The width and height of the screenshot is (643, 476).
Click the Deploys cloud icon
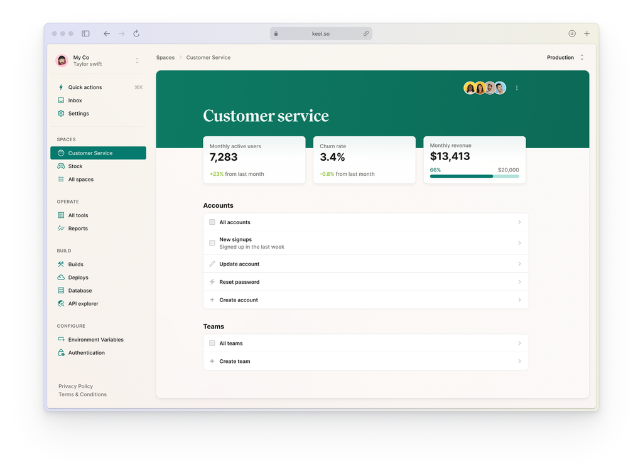pyautogui.click(x=61, y=278)
